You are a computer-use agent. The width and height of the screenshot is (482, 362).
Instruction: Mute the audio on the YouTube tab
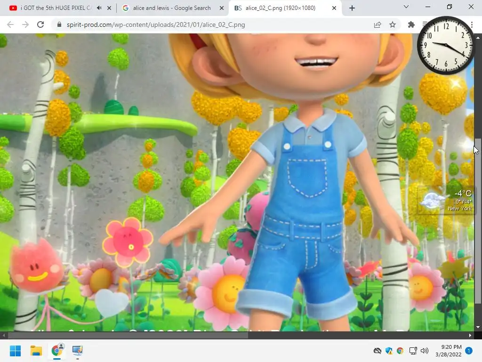pyautogui.click(x=99, y=8)
